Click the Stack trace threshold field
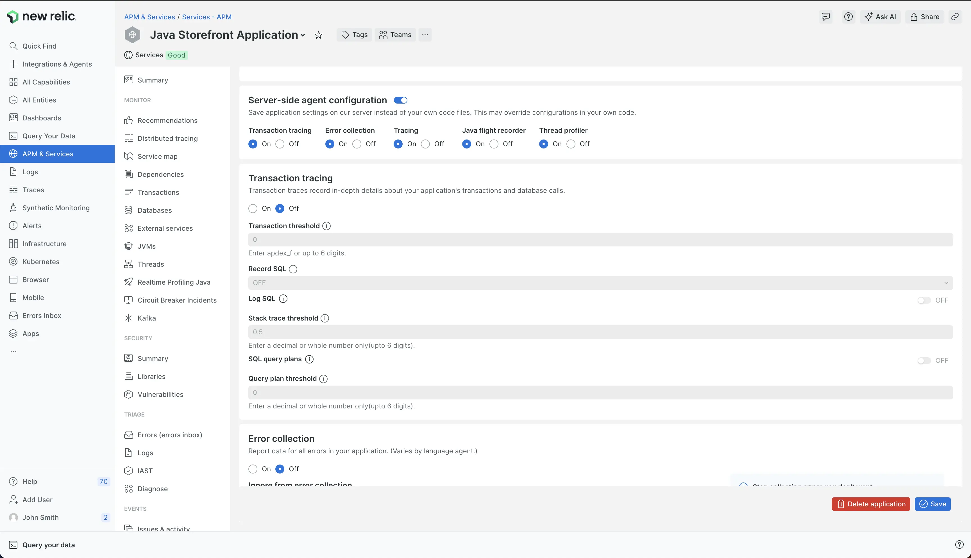The image size is (971, 558). pos(600,332)
